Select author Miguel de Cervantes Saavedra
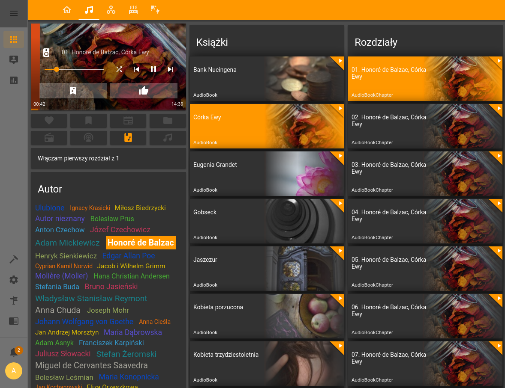This screenshot has height=388, width=505. click(91, 365)
